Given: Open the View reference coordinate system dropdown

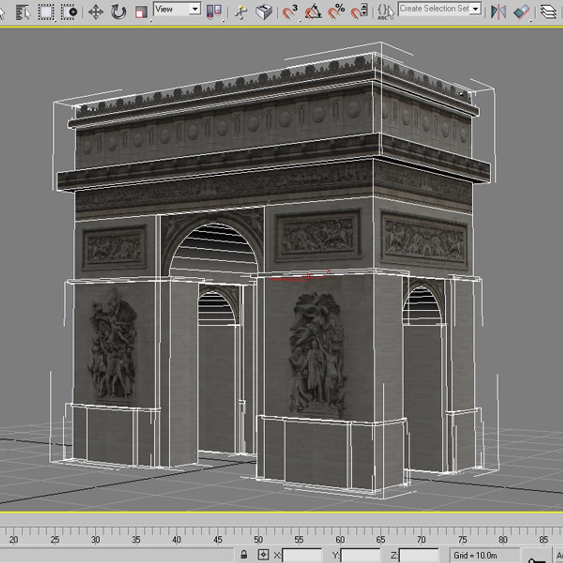Looking at the screenshot, I should tap(177, 9).
